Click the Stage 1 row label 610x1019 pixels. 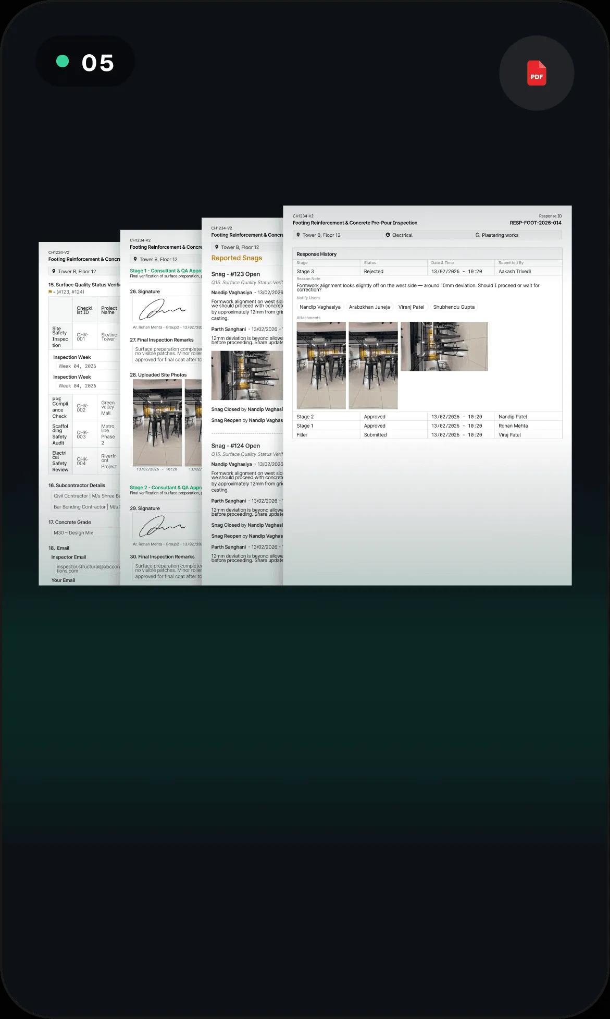pyautogui.click(x=305, y=426)
